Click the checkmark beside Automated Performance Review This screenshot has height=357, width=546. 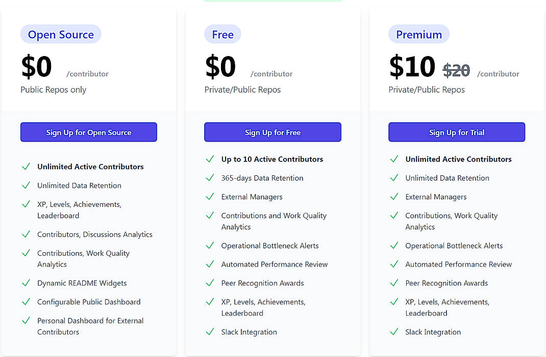click(x=210, y=264)
